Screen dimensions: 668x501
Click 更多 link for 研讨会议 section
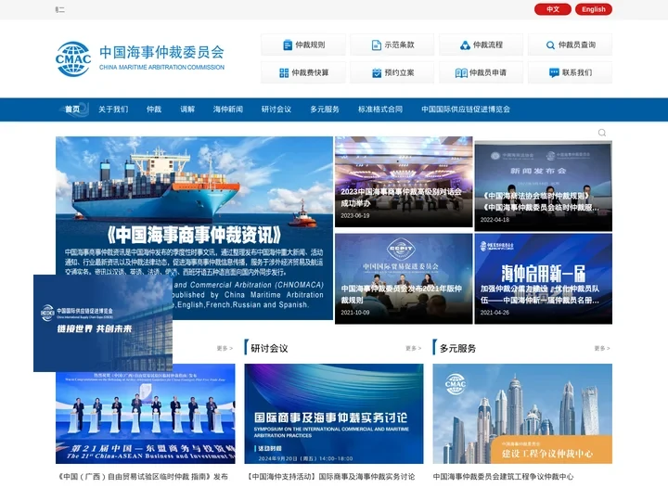pyautogui.click(x=413, y=348)
